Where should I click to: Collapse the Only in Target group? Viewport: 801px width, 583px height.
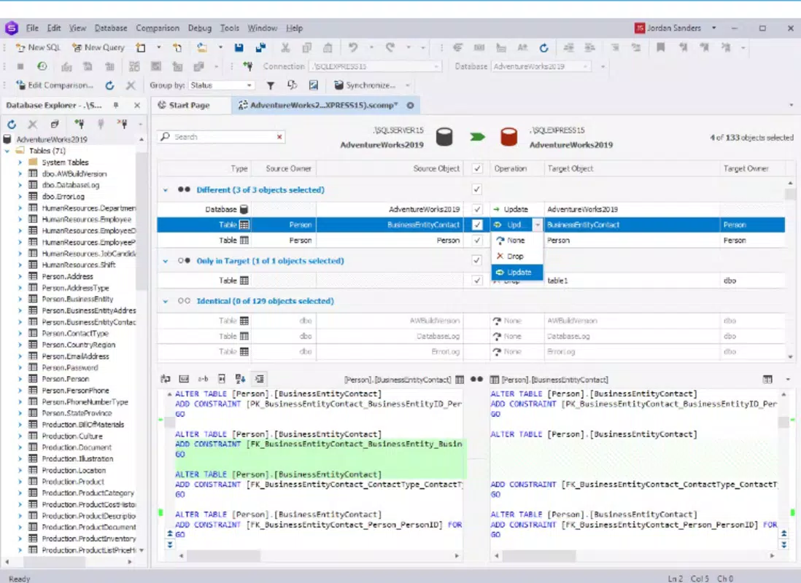pos(165,261)
